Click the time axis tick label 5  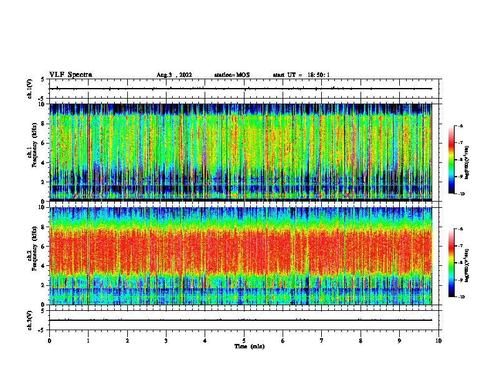(x=244, y=341)
